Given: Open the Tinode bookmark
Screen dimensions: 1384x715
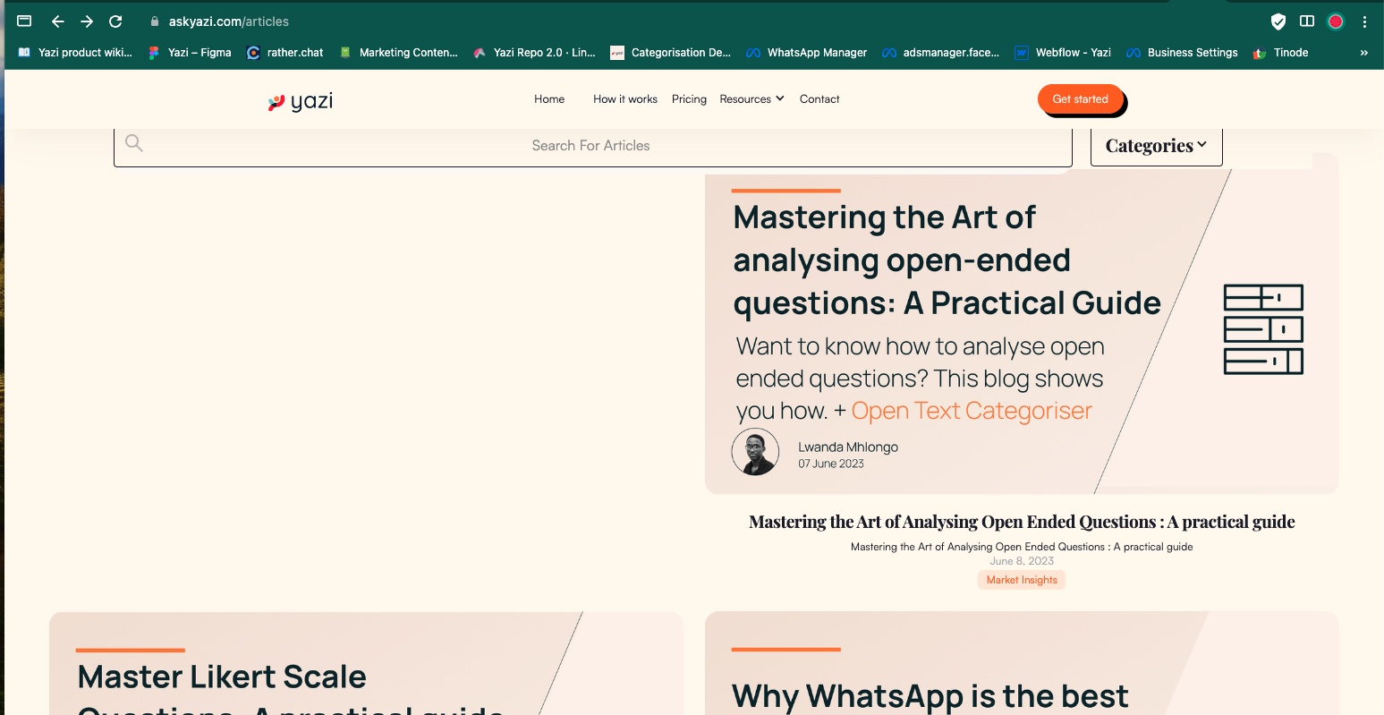Looking at the screenshot, I should tap(1280, 52).
